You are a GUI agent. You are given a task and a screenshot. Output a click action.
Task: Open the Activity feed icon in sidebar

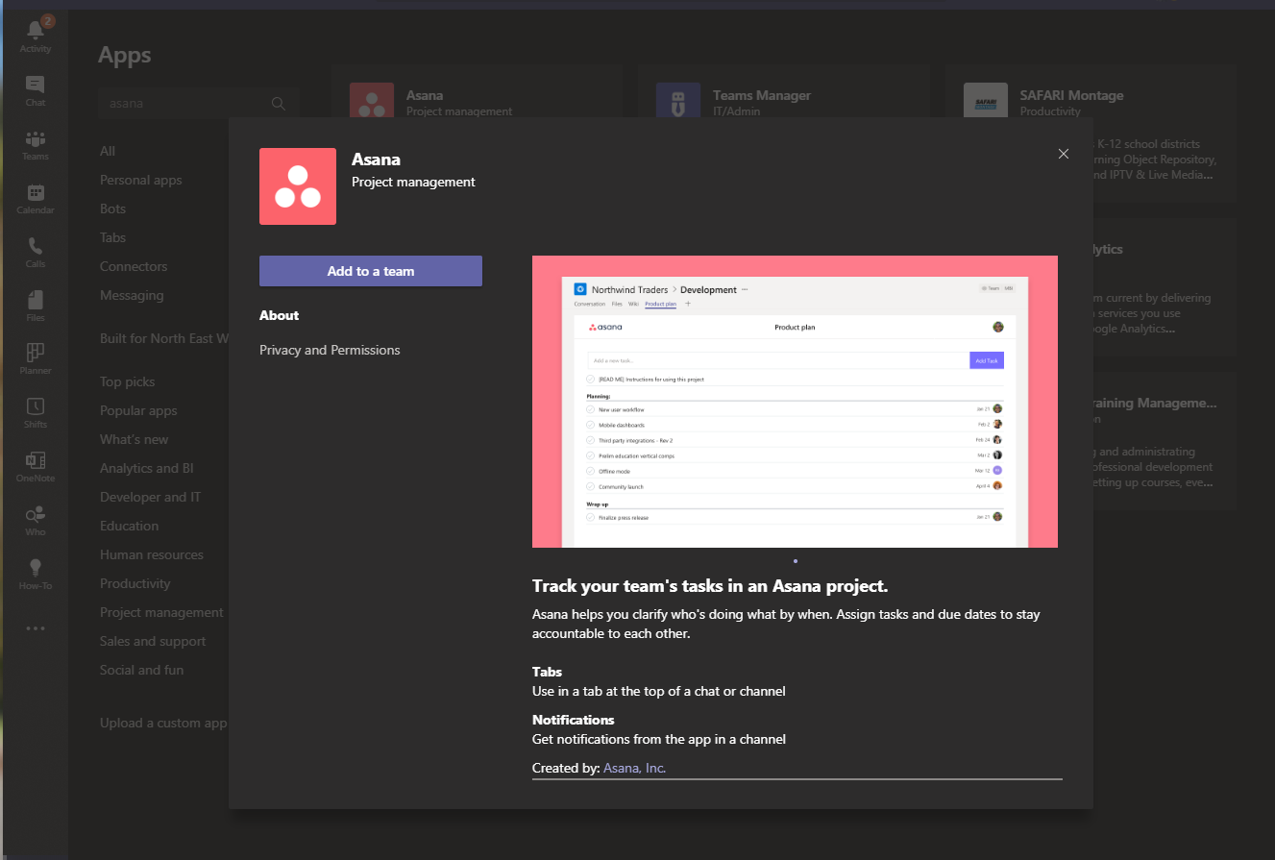[x=35, y=32]
